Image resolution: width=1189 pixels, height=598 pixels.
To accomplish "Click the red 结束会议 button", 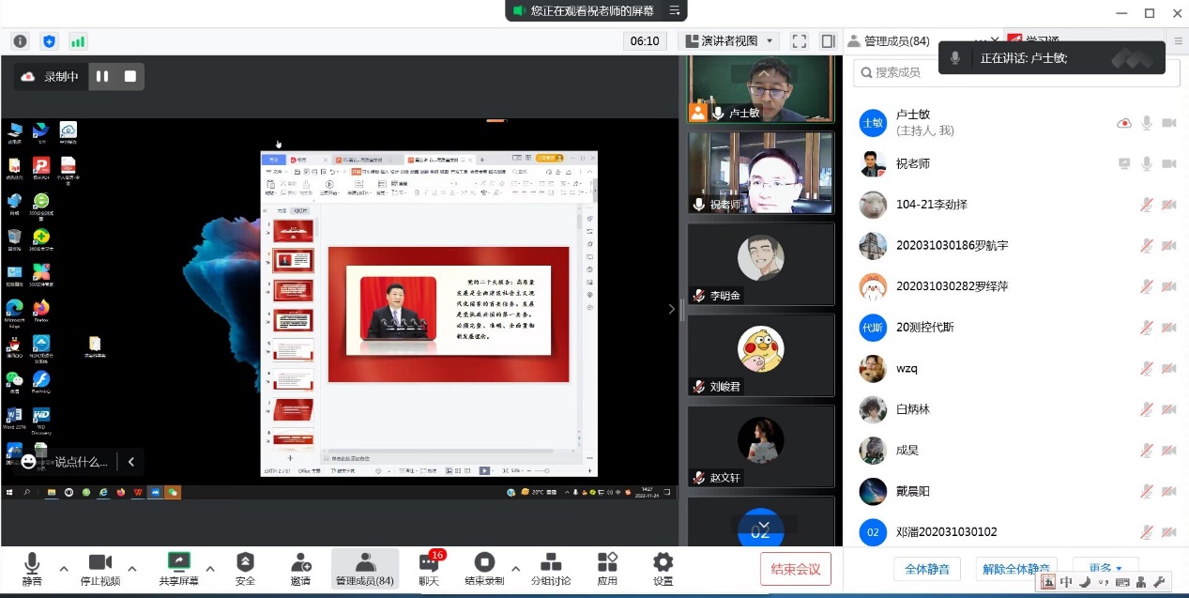I will click(x=795, y=569).
